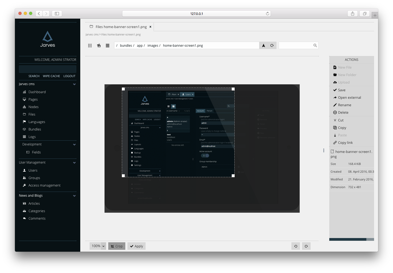Reload the file path view
The width and height of the screenshot is (393, 273).
click(272, 46)
